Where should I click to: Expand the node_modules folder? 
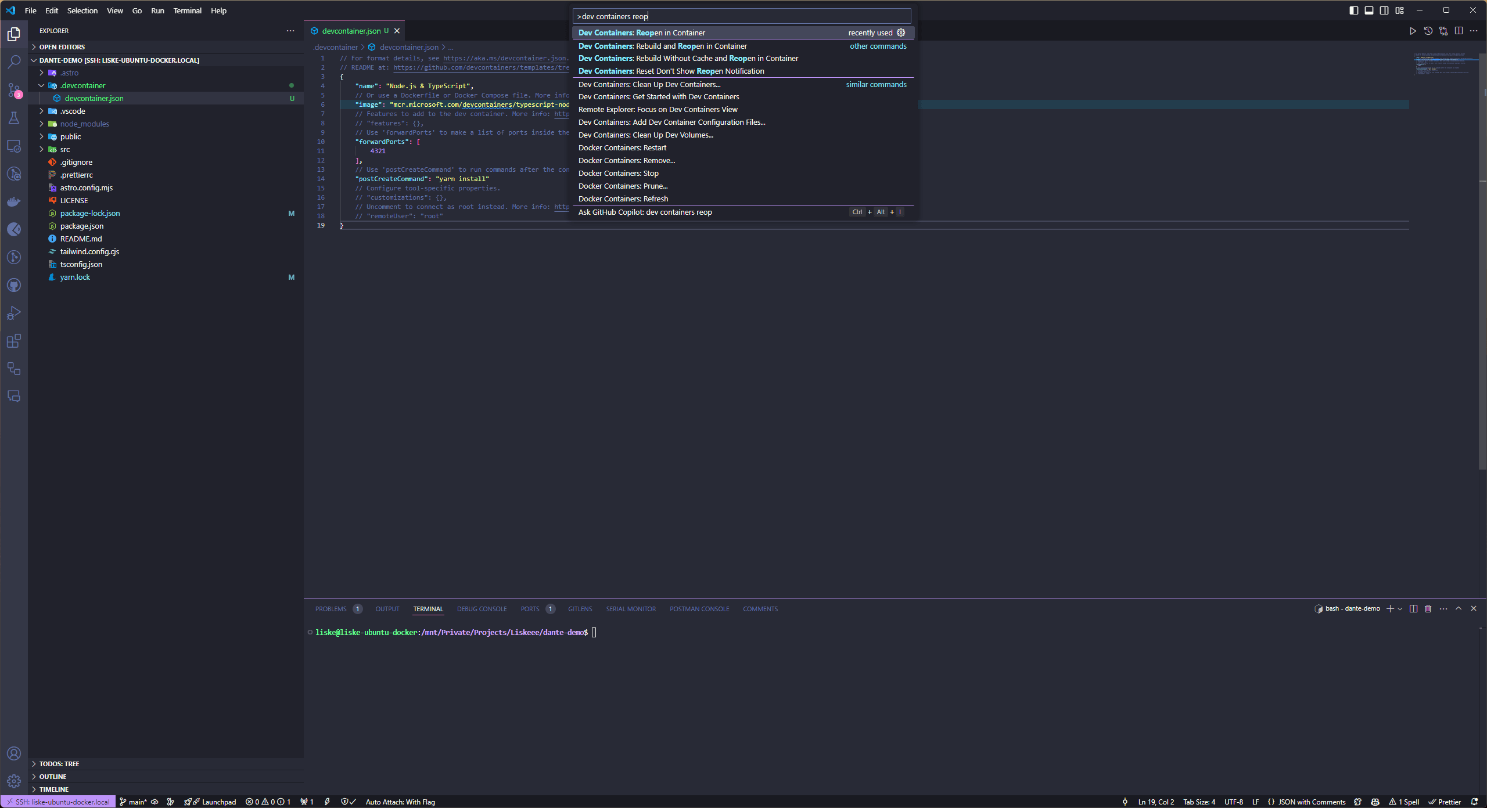coord(166,124)
